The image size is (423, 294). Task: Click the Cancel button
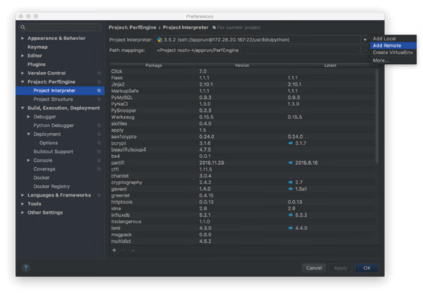pyautogui.click(x=314, y=268)
